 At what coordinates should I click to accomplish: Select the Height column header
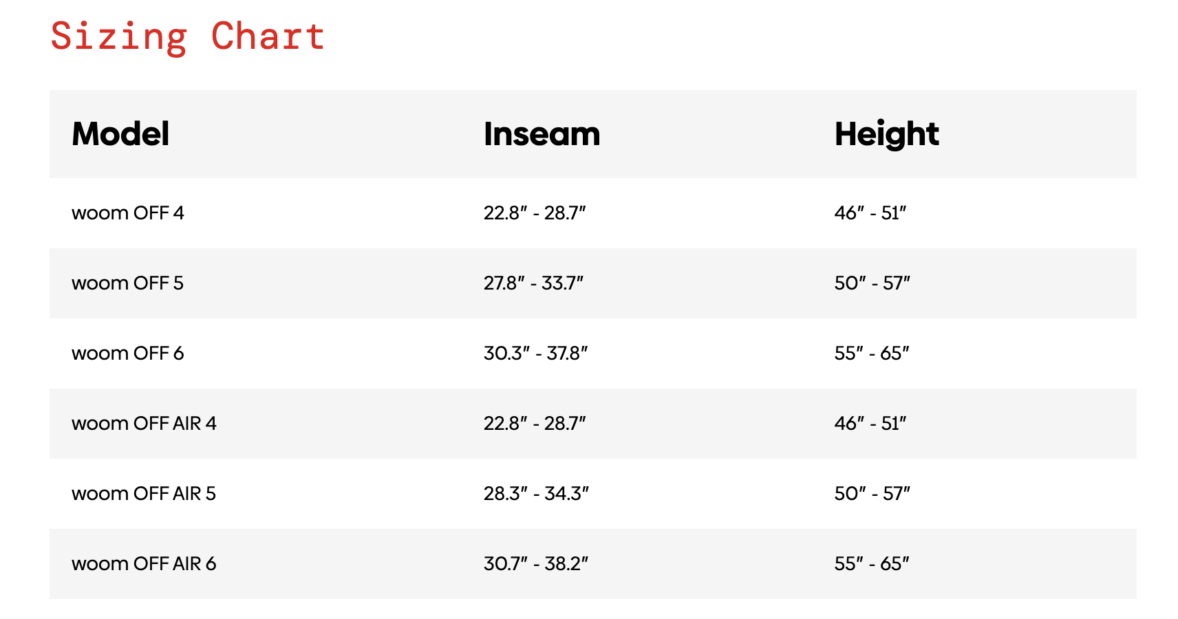(x=886, y=134)
